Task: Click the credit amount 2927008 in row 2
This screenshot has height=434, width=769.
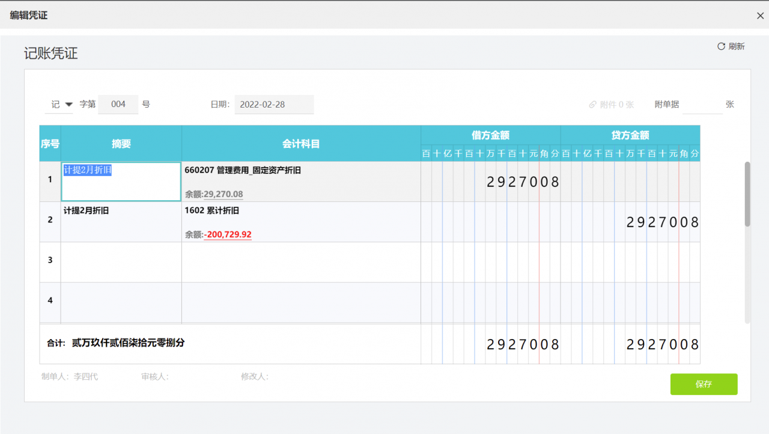Action: point(661,222)
